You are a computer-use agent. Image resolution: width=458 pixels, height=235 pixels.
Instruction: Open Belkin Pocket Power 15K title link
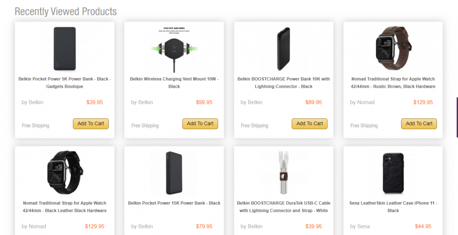point(174,203)
